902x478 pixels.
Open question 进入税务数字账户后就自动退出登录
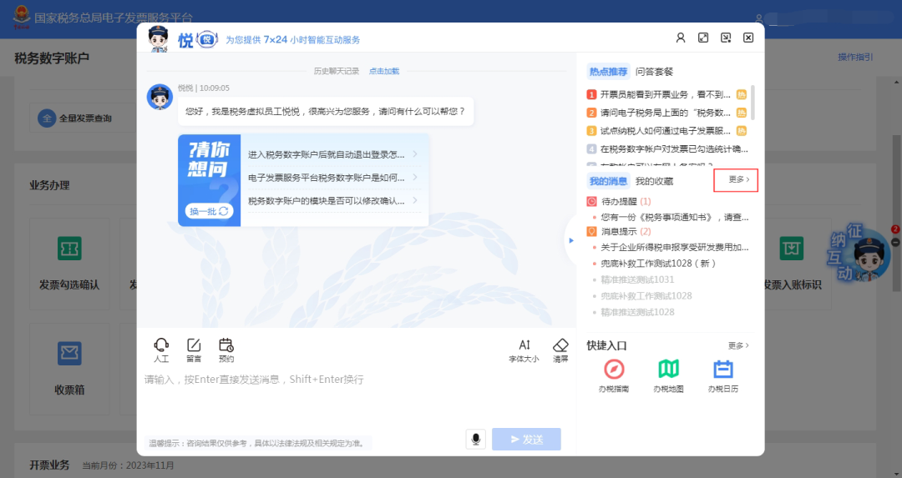point(333,154)
